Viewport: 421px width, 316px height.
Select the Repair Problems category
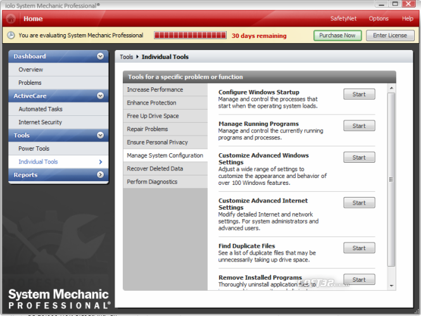click(x=165, y=129)
